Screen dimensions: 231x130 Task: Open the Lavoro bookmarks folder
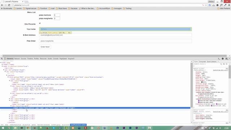pos(18,8)
